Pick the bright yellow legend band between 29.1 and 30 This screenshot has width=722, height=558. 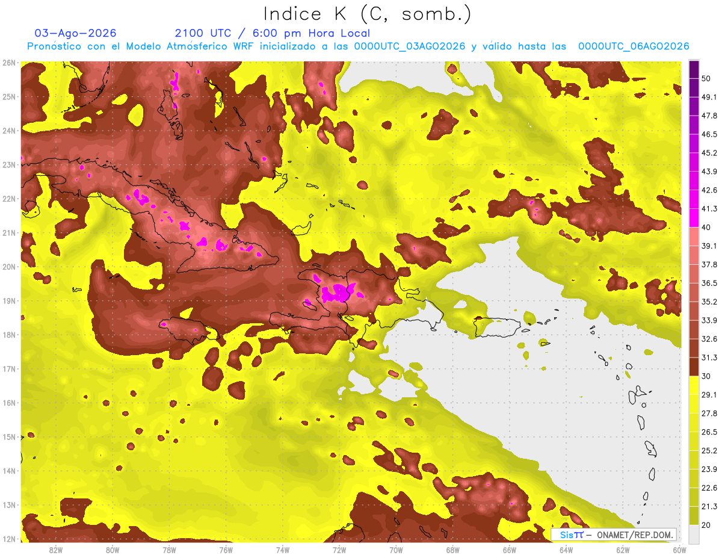click(x=694, y=385)
